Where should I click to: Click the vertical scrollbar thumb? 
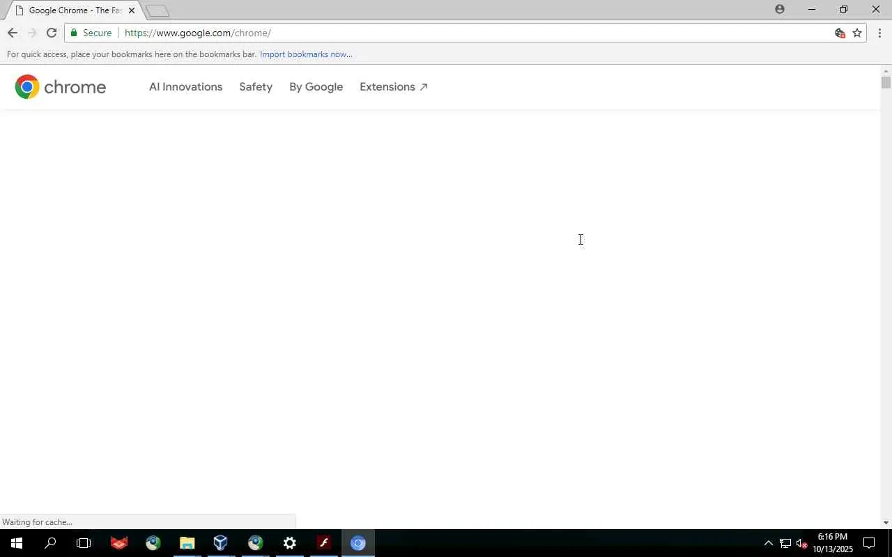pos(886,83)
